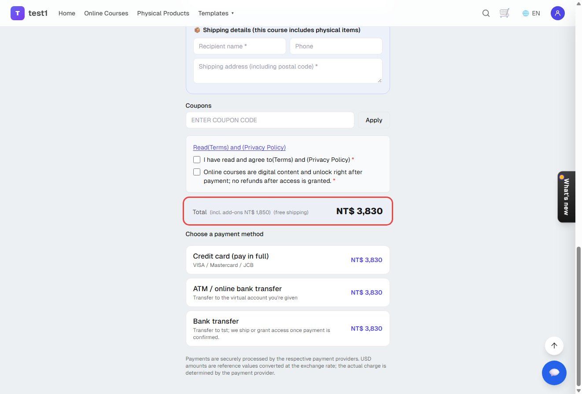This screenshot has height=394, width=582.
Task: Click the back-to-top arrow button
Action: click(x=554, y=346)
